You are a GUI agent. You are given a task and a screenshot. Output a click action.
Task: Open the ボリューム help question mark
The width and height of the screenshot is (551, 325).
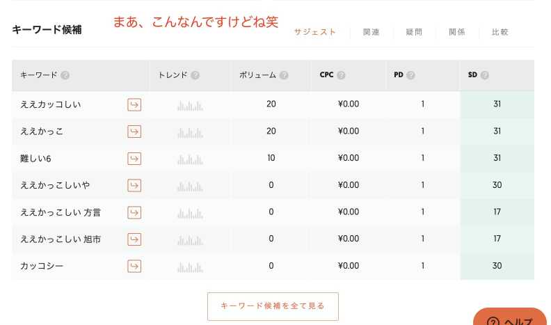(284, 75)
